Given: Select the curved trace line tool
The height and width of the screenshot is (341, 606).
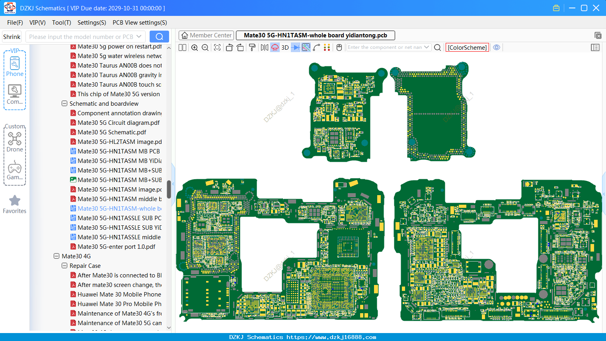Looking at the screenshot, I should tap(317, 47).
